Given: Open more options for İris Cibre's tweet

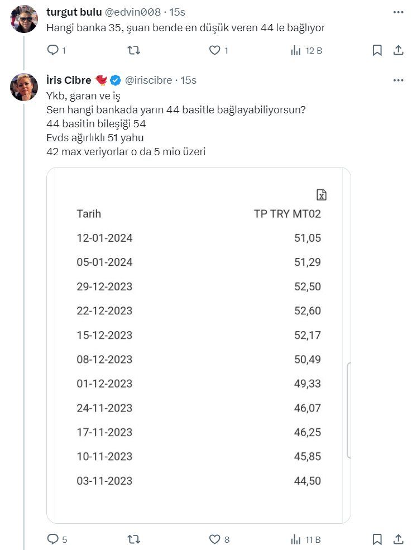Looking at the screenshot, I should click(398, 80).
